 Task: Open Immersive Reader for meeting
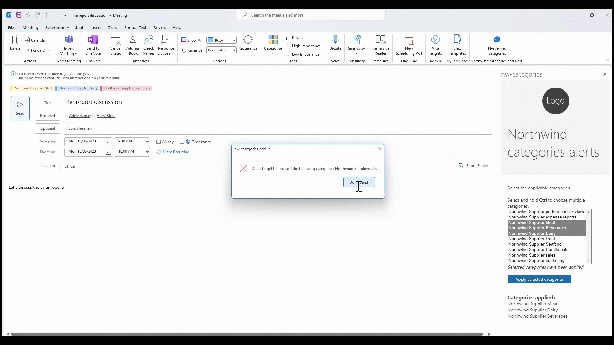pos(380,45)
